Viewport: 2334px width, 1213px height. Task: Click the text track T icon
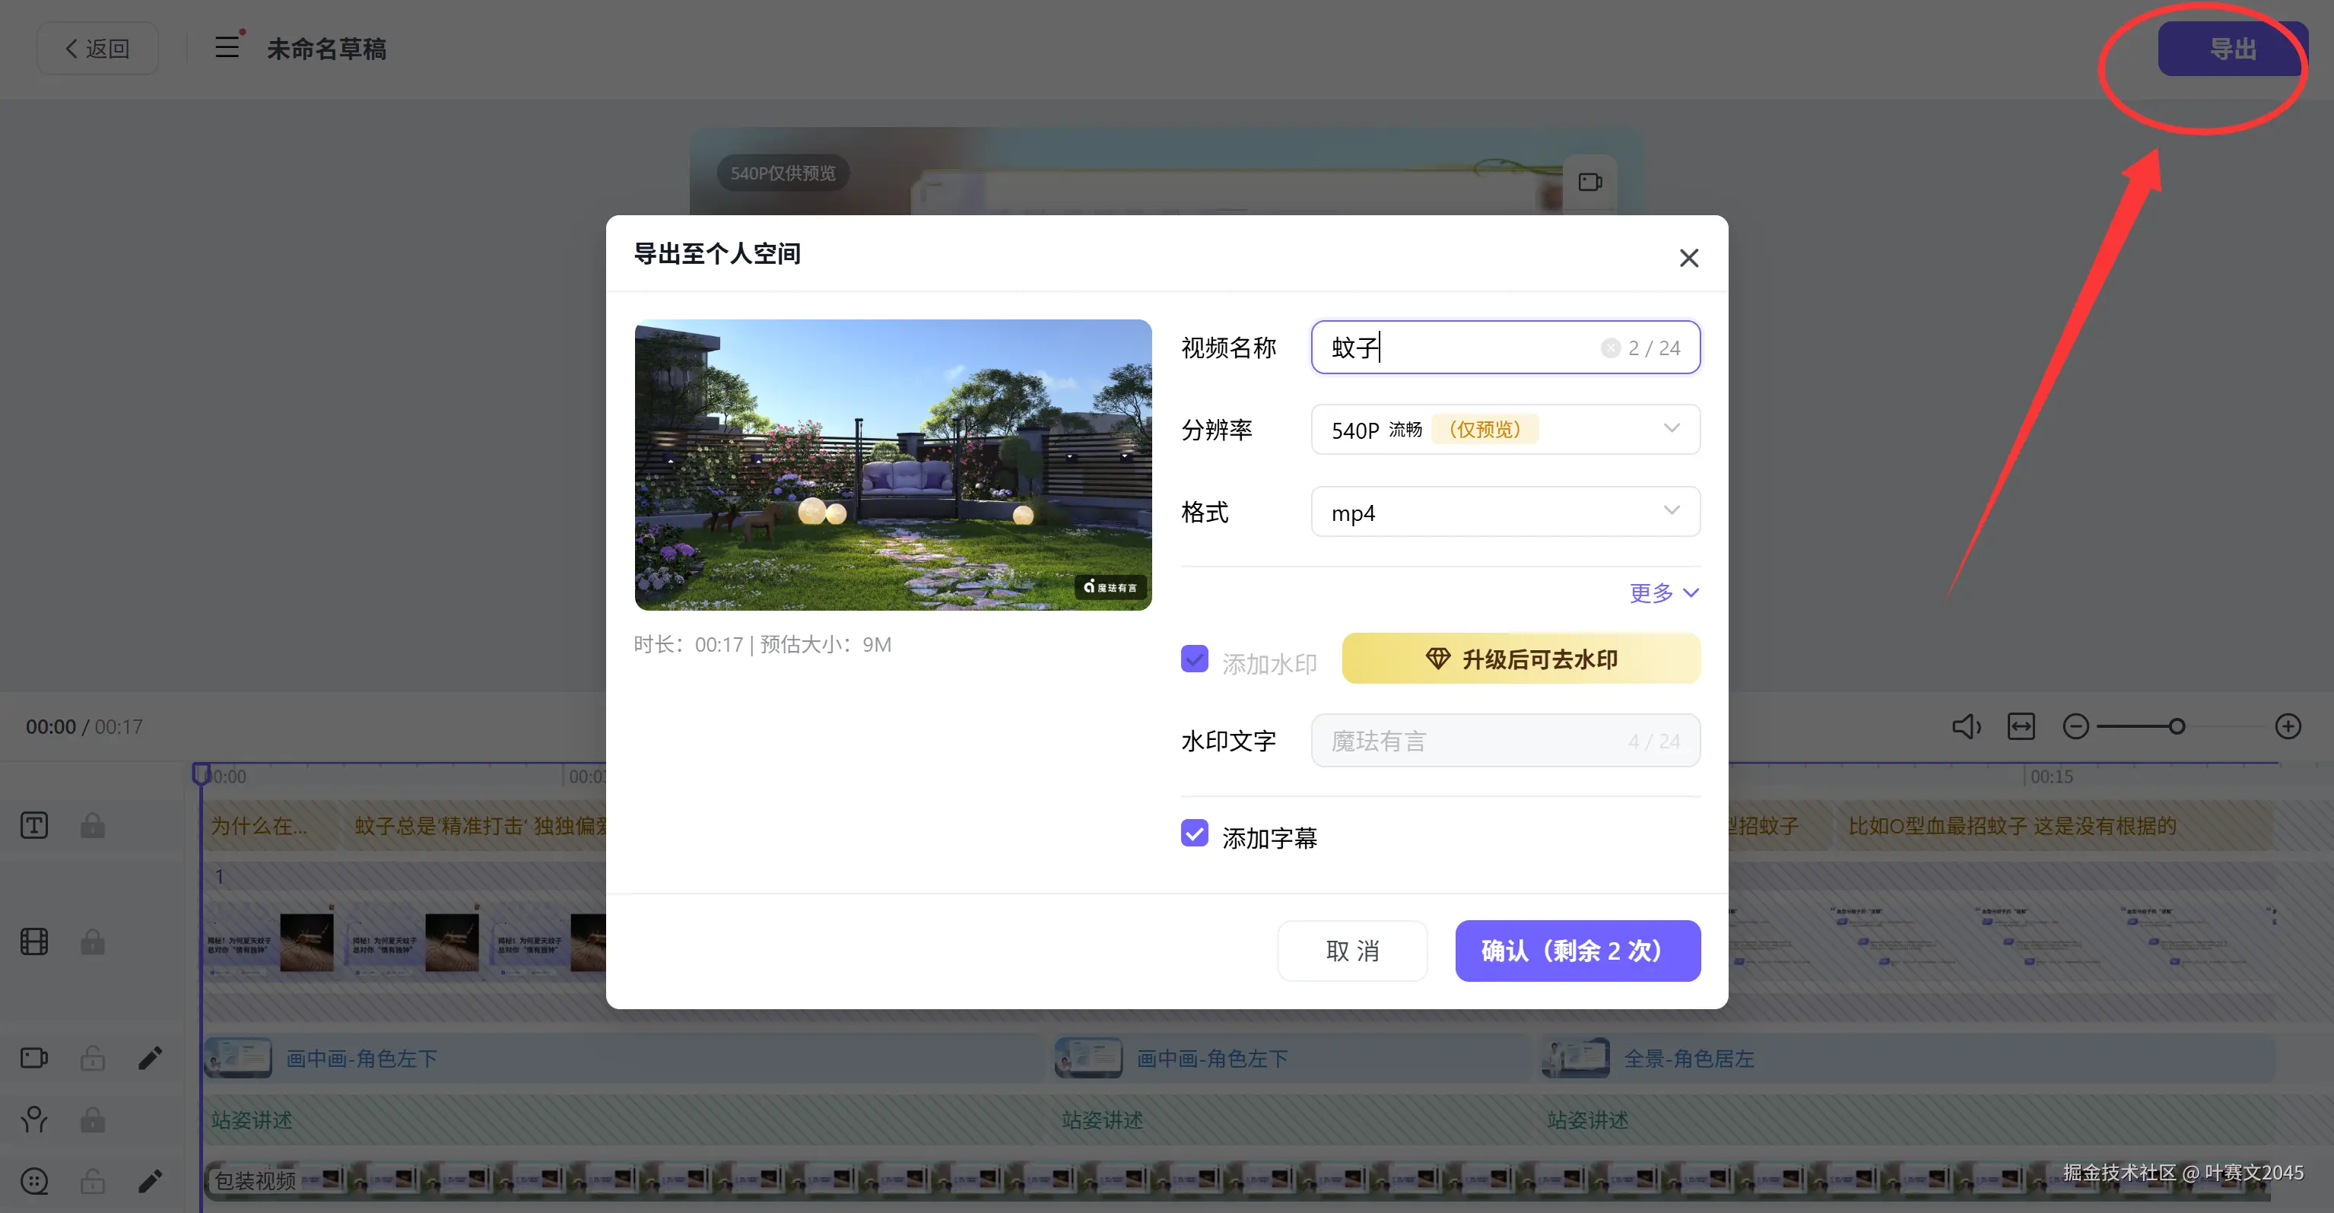34,825
